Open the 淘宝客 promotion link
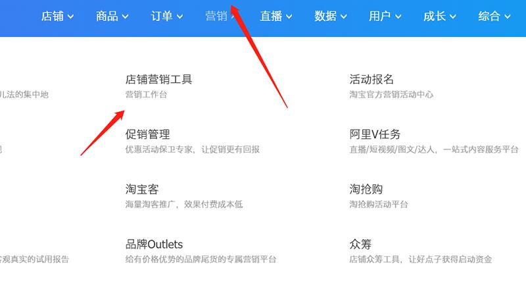This screenshot has height=287, width=526. [142, 190]
